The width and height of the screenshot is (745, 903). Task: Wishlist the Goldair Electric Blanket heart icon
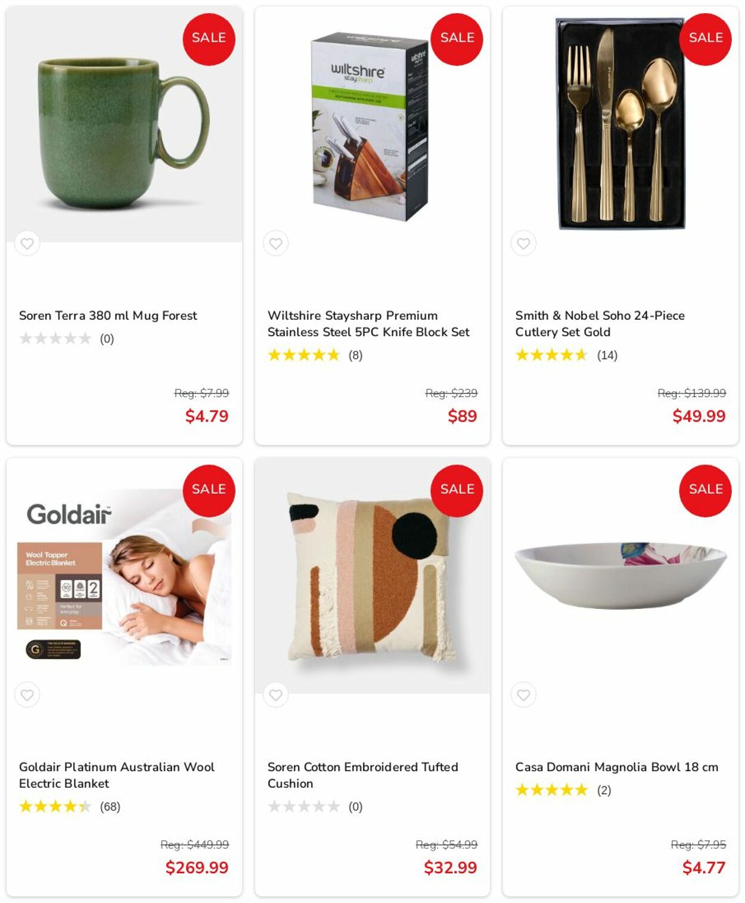(27, 695)
